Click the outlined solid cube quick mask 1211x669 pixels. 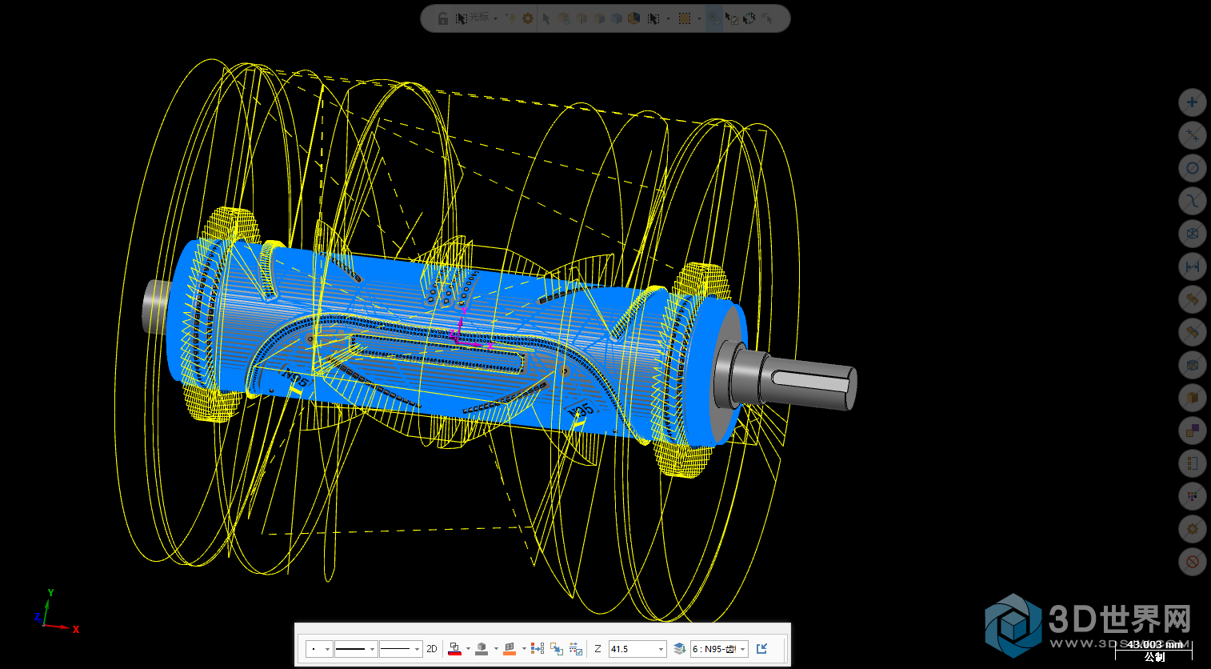[1192, 365]
